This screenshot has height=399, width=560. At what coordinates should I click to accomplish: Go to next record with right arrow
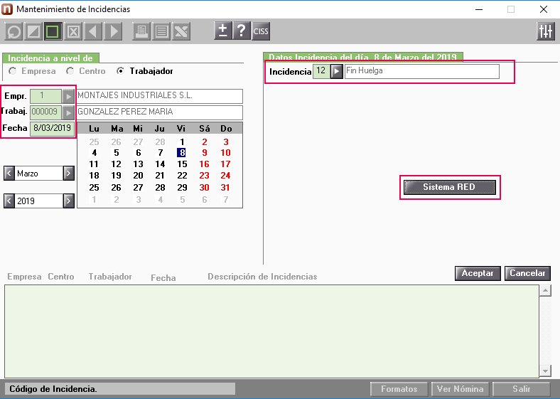click(113, 31)
